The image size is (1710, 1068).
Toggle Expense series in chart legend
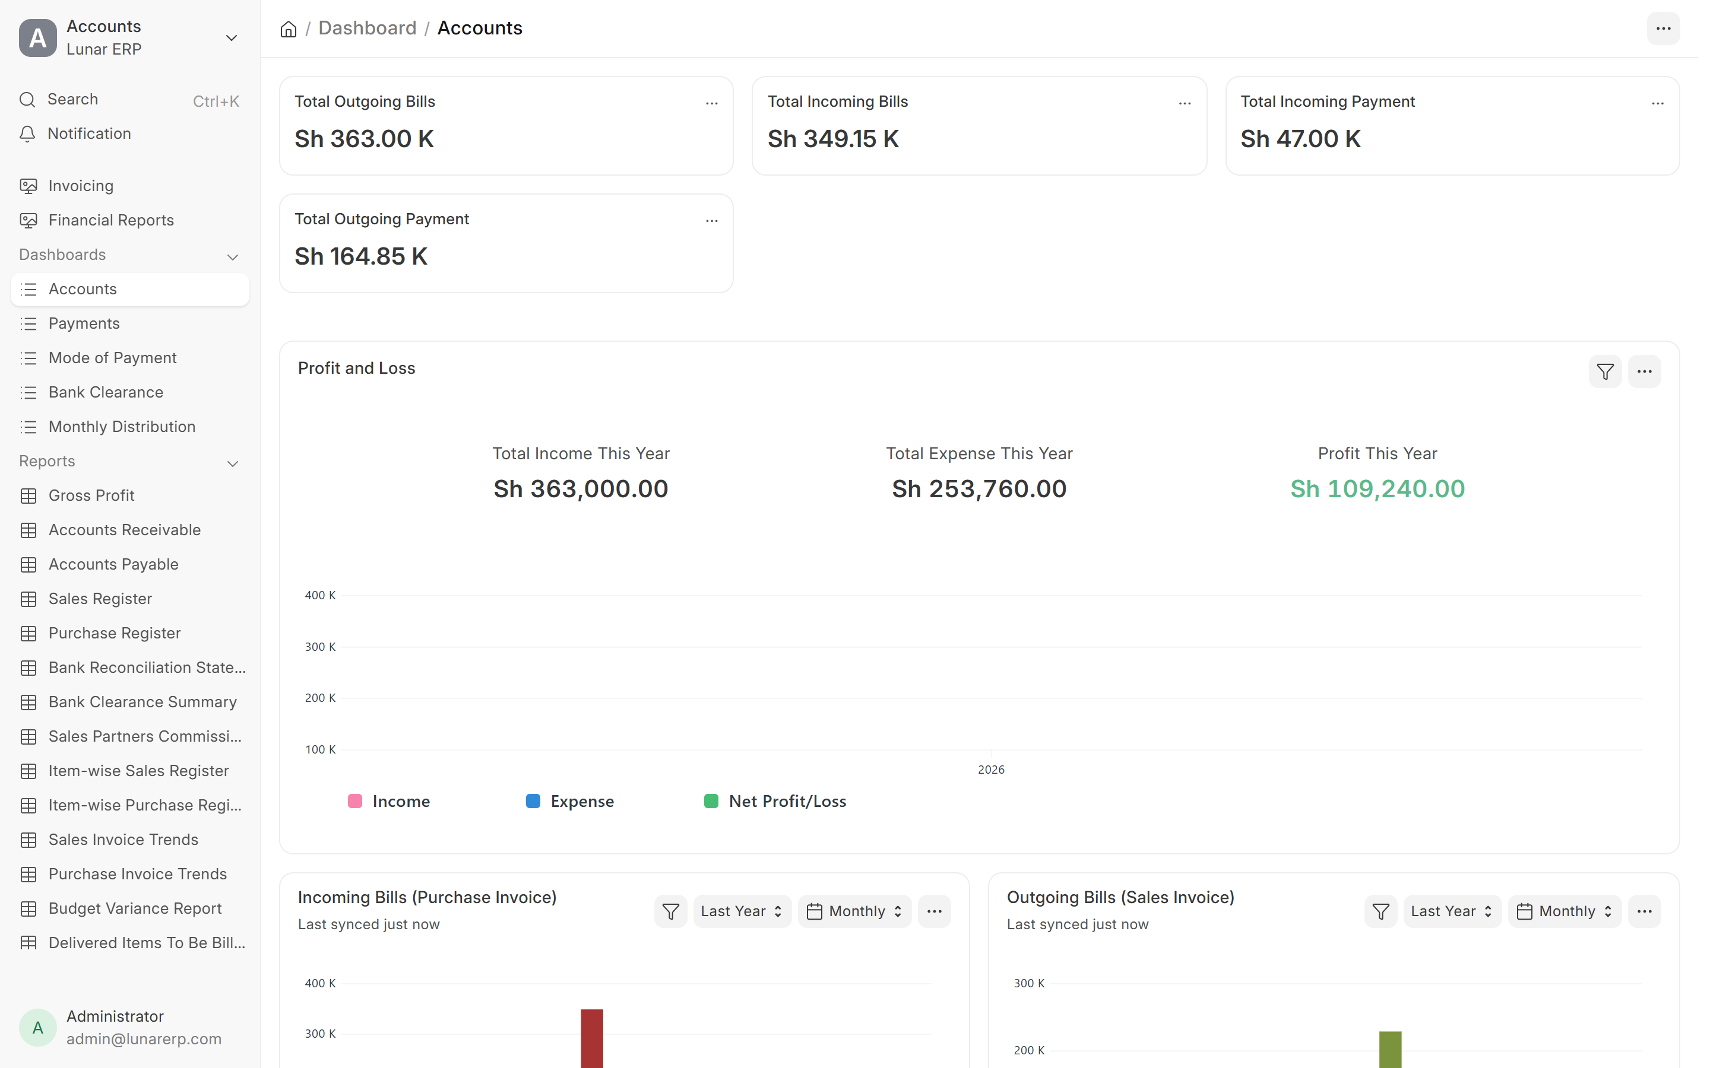pyautogui.click(x=569, y=801)
